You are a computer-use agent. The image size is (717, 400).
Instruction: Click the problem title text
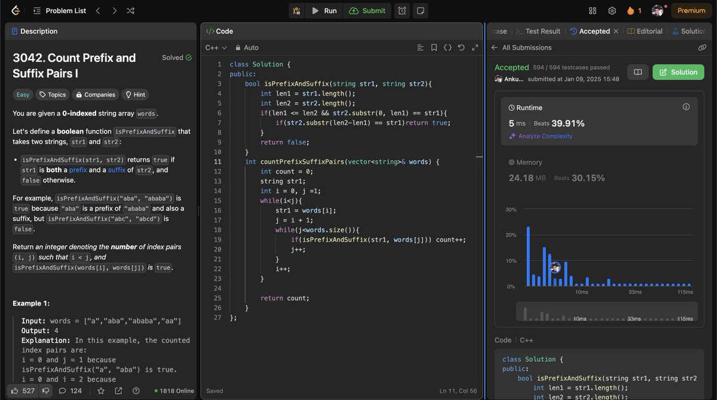tap(74, 66)
